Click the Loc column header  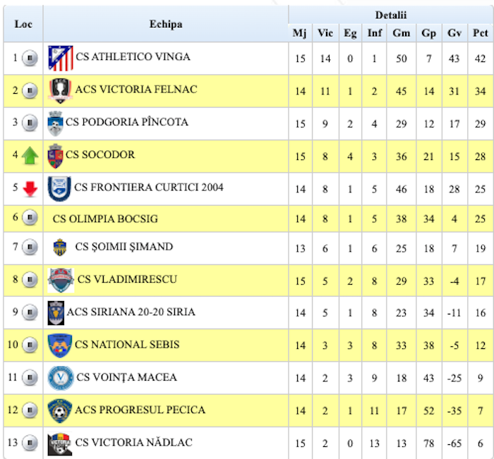(x=23, y=24)
